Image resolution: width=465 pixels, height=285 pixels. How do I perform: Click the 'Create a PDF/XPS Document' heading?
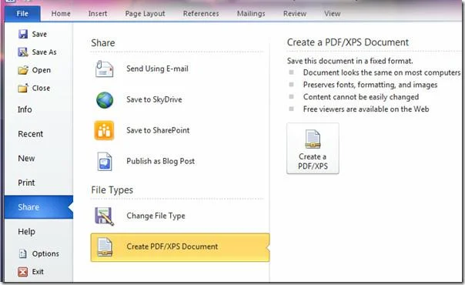347,42
